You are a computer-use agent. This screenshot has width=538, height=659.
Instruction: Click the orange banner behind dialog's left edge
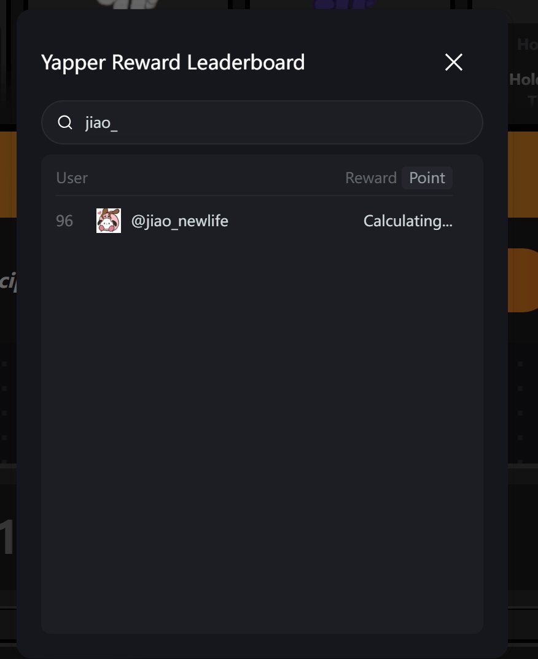(8, 174)
